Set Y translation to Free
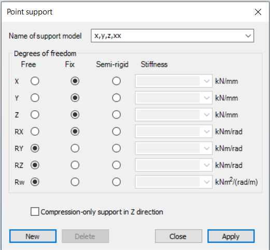 35,98
